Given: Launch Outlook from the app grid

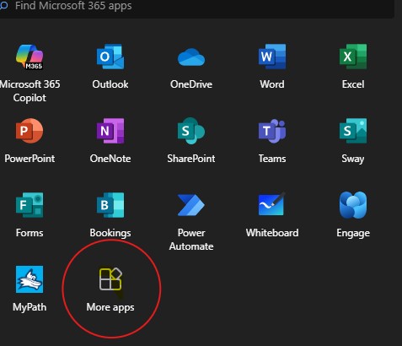Looking at the screenshot, I should 110,57.
